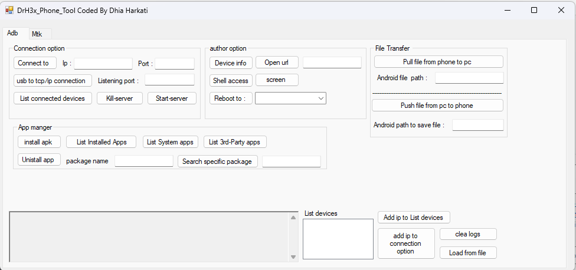576x270 pixels.
Task: Click the screen button
Action: (x=277, y=80)
